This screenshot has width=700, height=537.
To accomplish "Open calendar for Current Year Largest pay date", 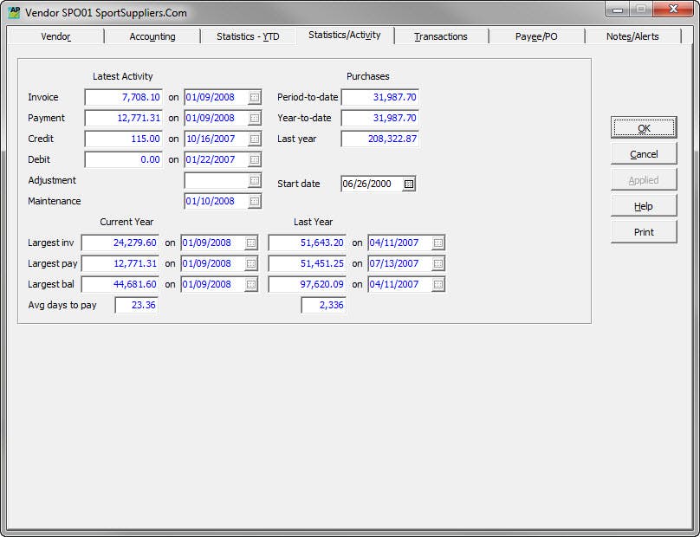I will click(x=251, y=264).
